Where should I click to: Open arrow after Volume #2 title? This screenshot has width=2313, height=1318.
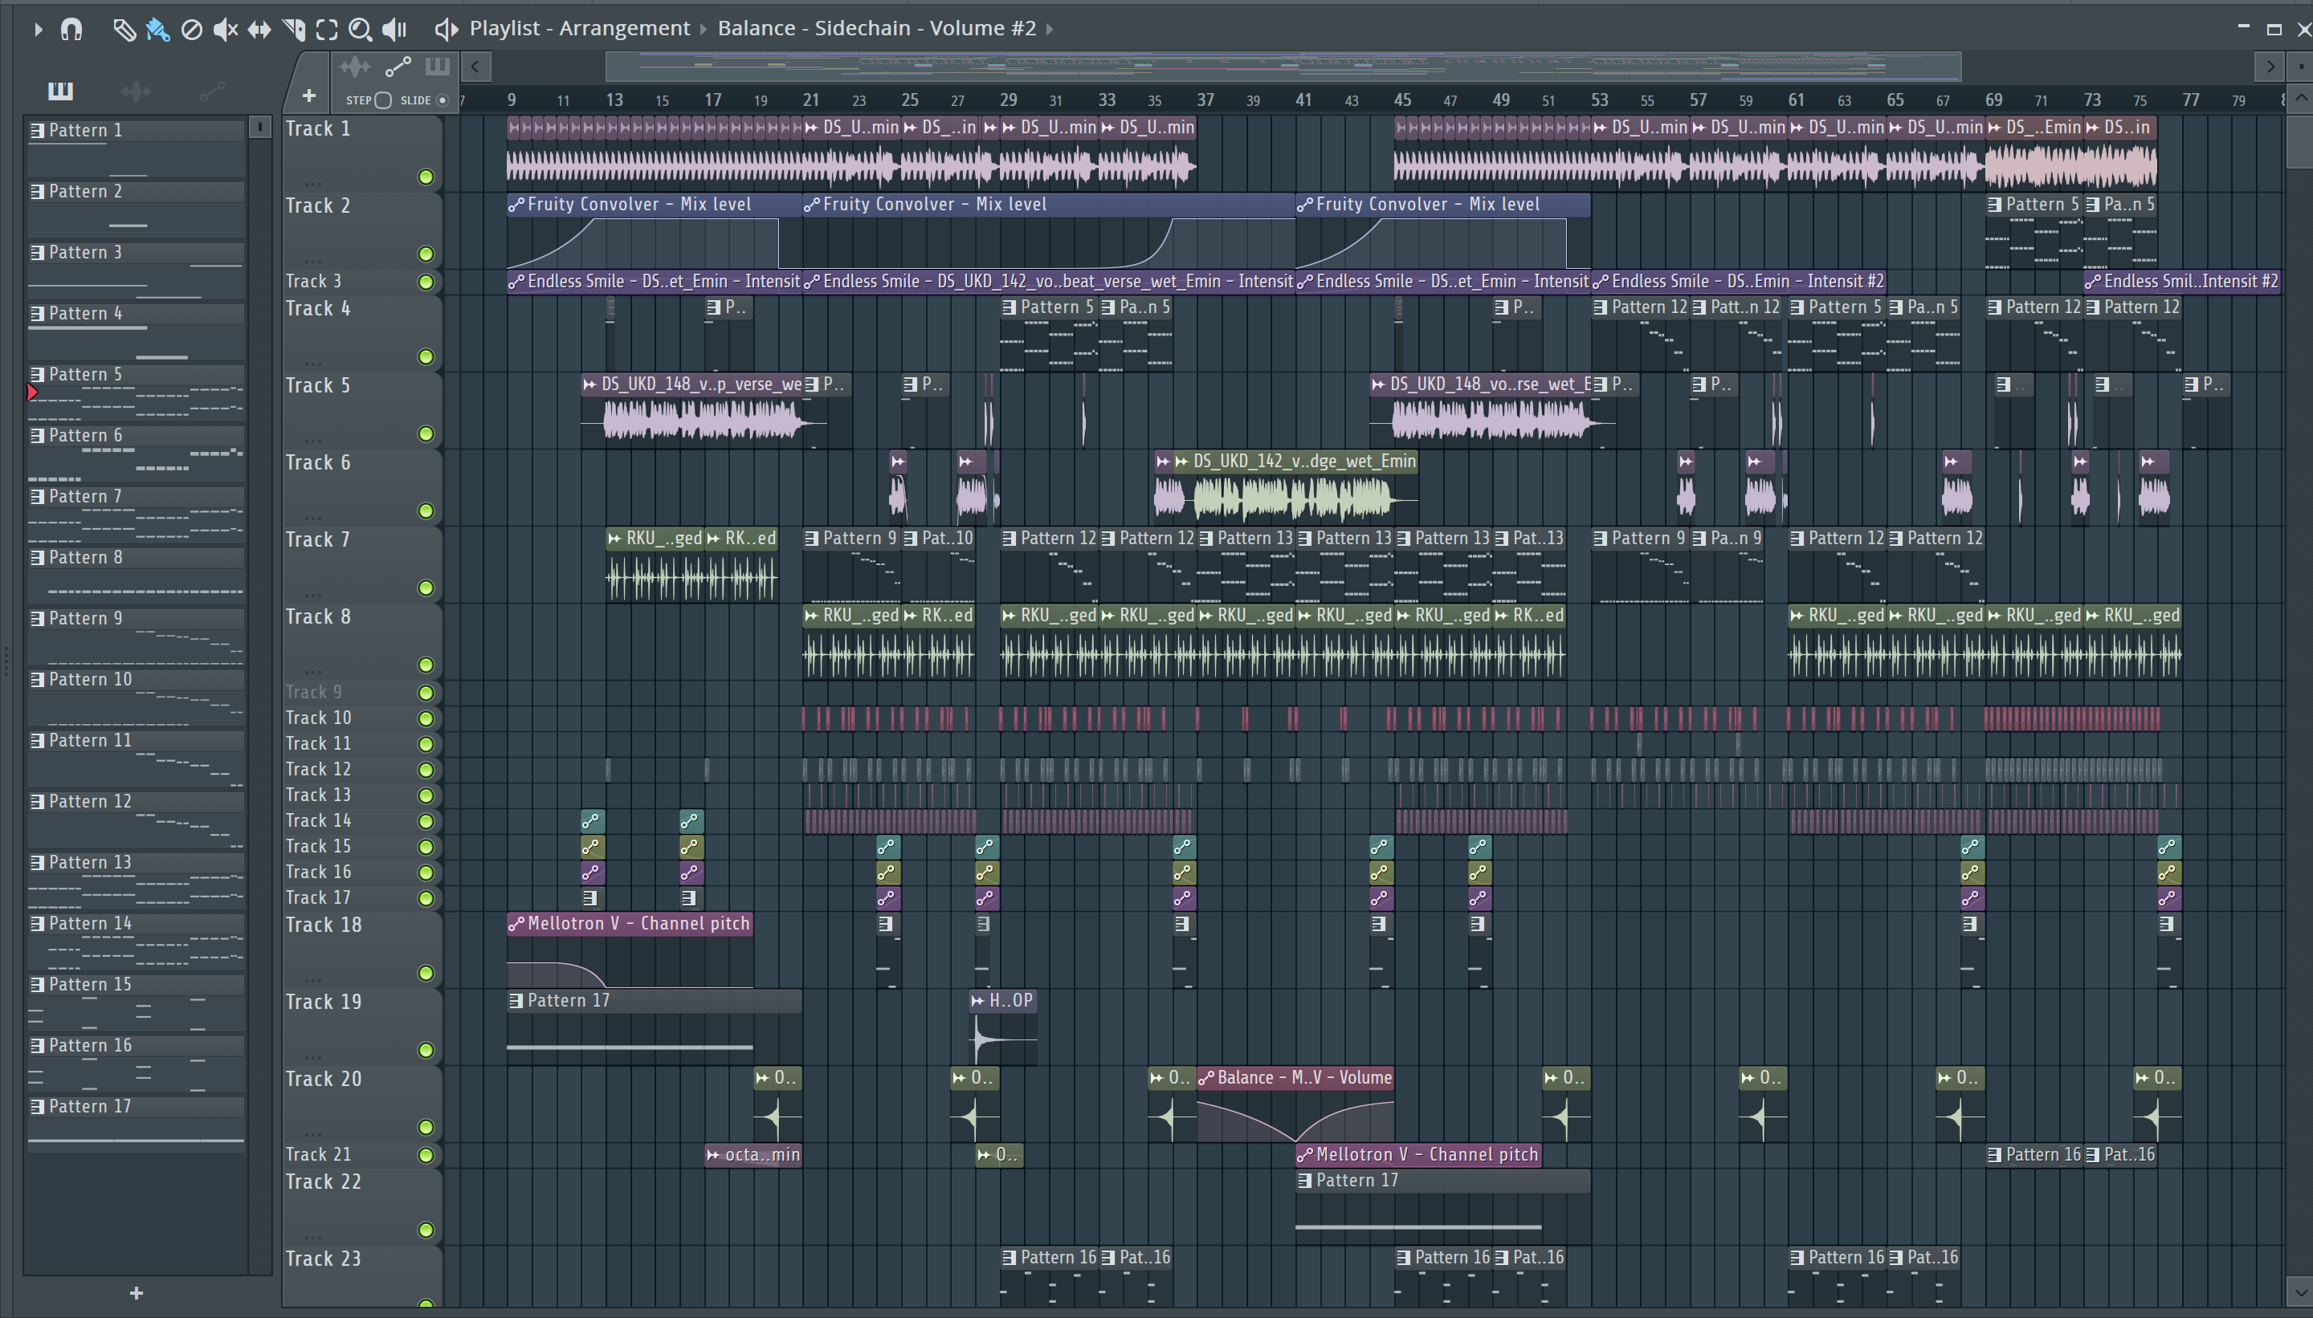[x=1050, y=29]
